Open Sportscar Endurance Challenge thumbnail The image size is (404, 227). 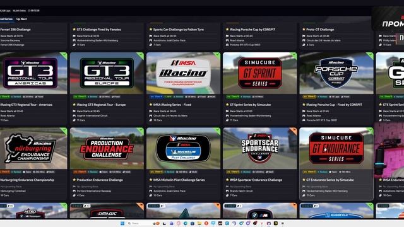click(260, 149)
